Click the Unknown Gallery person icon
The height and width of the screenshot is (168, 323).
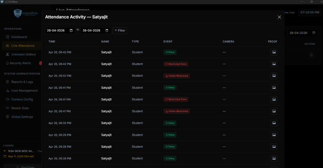[7, 54]
